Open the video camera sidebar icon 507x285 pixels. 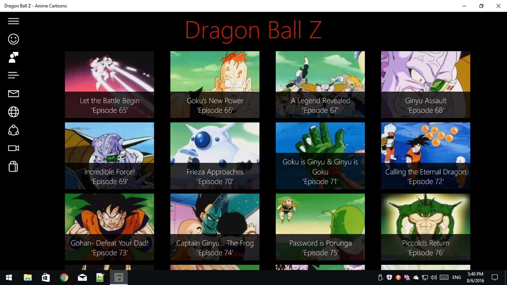[x=13, y=148]
